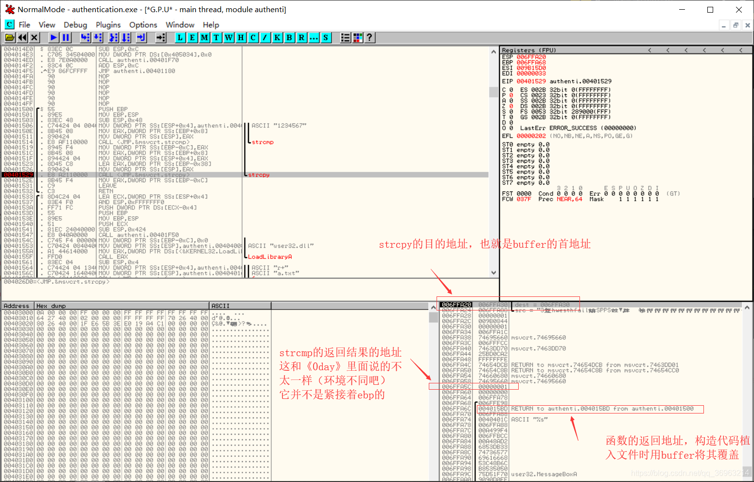Click the Hex dump column header

point(122,306)
